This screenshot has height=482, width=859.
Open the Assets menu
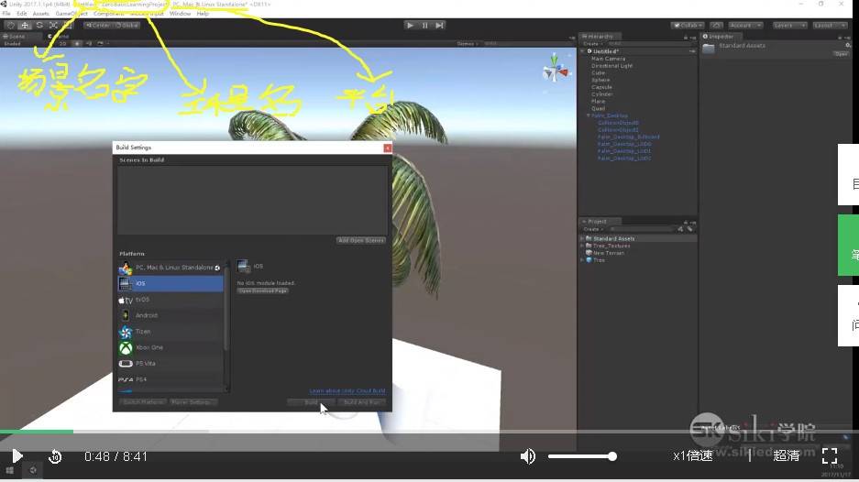click(x=41, y=14)
